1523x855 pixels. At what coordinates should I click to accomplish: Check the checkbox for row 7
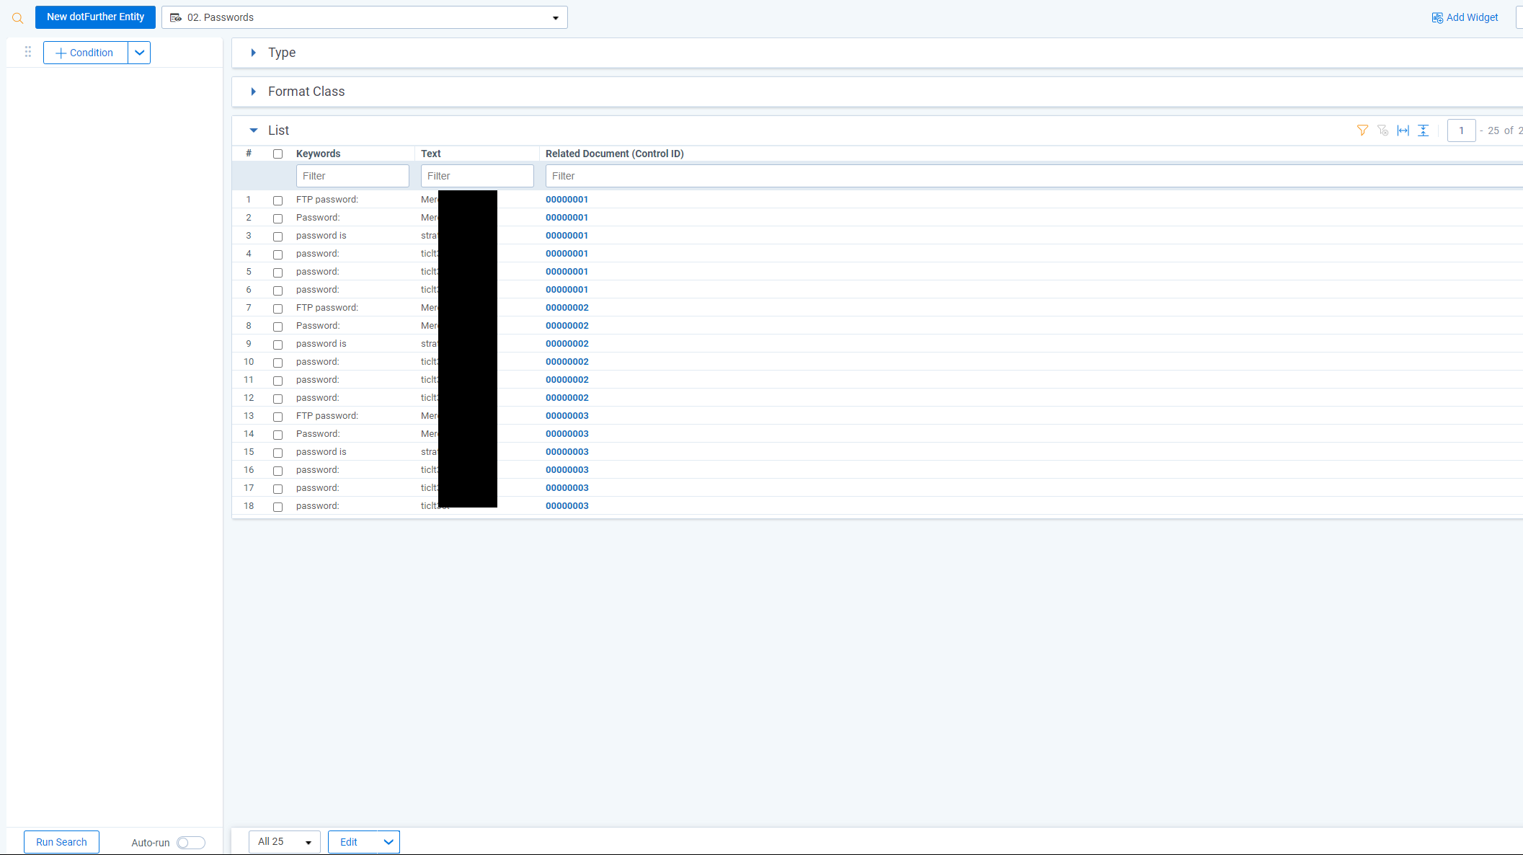(277, 309)
